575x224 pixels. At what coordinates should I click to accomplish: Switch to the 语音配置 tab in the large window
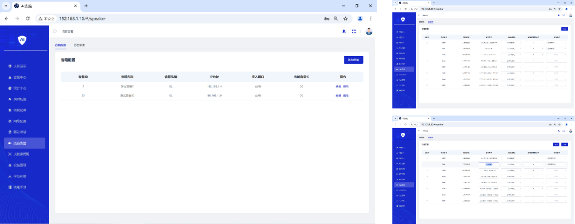pyautogui.click(x=79, y=45)
